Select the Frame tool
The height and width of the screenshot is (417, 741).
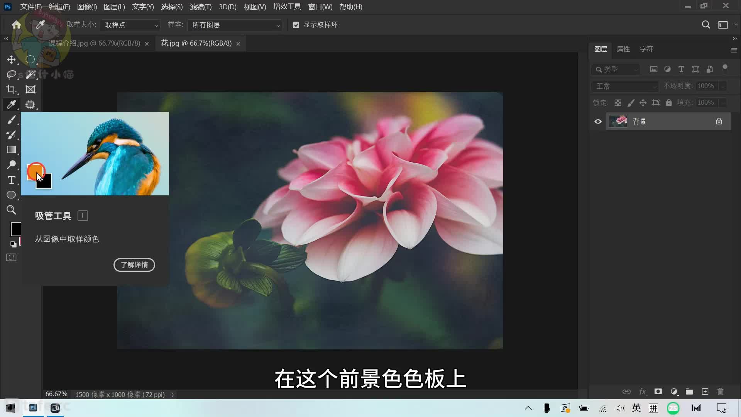coord(30,90)
